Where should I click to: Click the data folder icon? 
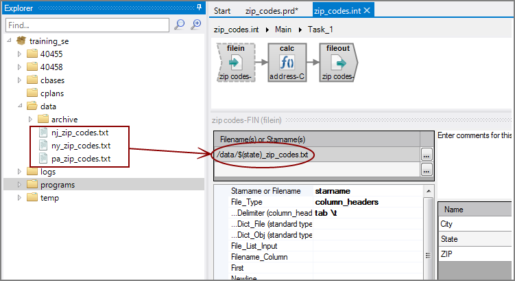coord(32,106)
